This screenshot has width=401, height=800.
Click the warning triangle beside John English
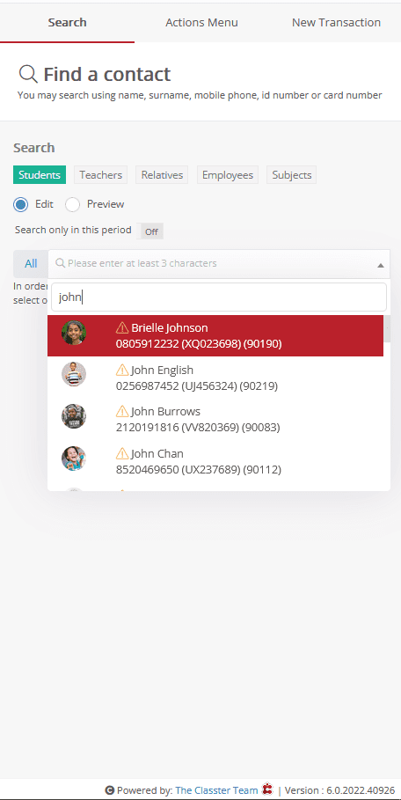tap(122, 370)
